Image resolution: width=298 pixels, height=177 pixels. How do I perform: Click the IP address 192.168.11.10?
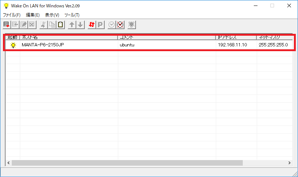pyautogui.click(x=232, y=45)
